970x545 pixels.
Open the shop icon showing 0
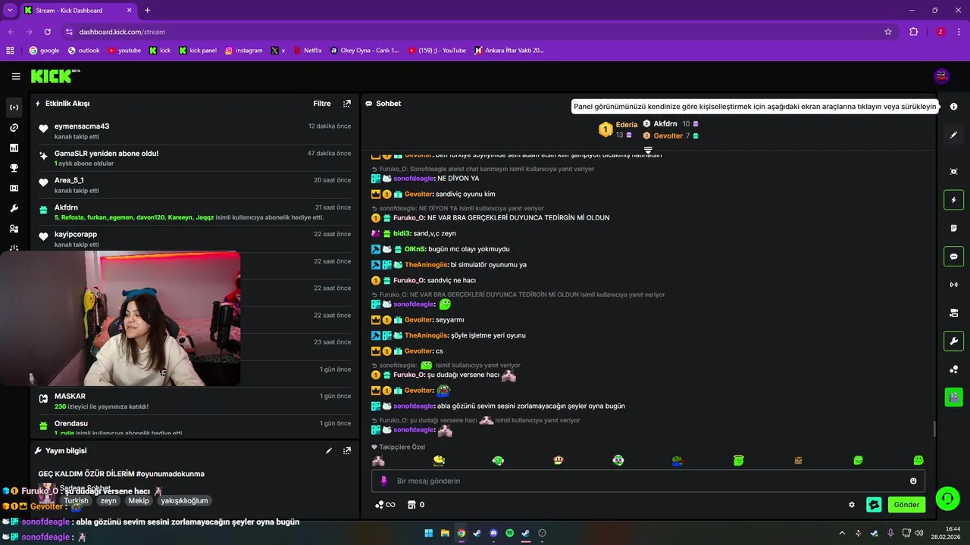[416, 505]
